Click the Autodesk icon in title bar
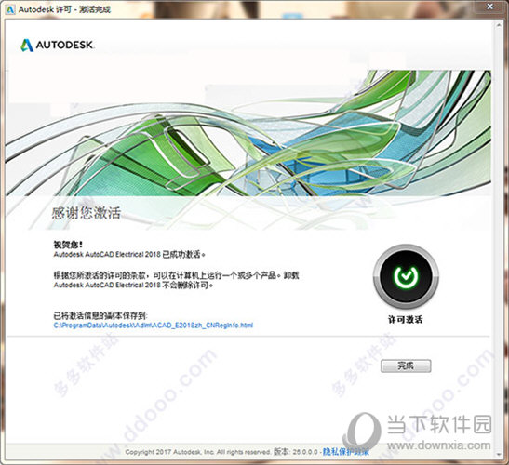 coord(10,9)
